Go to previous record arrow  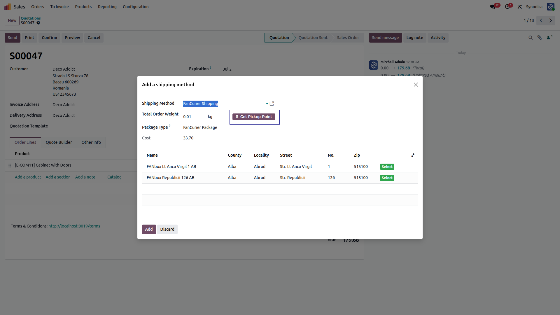541,20
